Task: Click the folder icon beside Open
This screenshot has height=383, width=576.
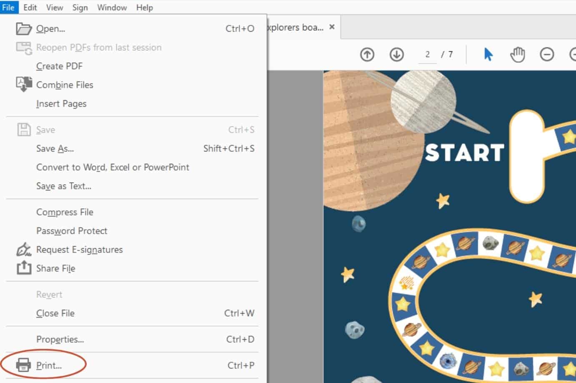Action: pyautogui.click(x=24, y=27)
